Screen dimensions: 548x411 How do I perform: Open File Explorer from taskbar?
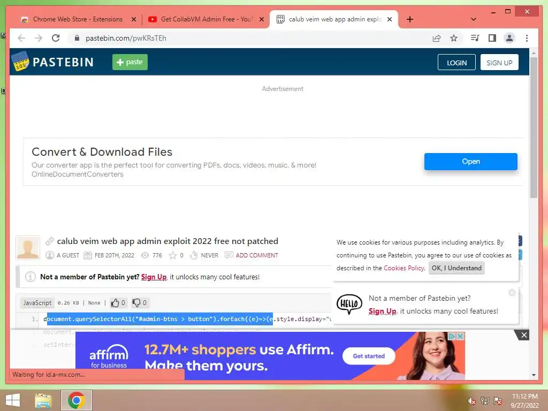coord(43,400)
